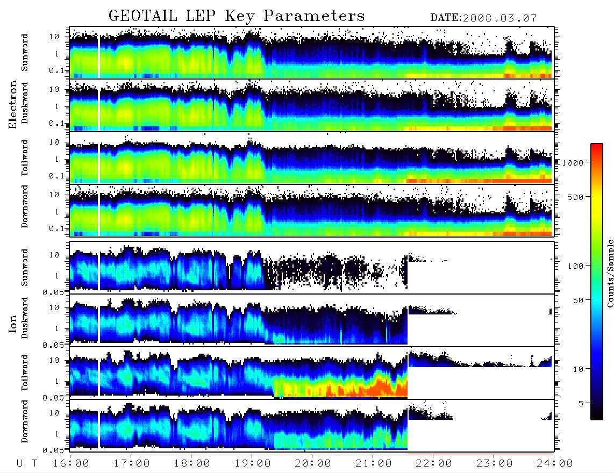Click the "Counts/Sample" colorbar label
The height and width of the screenshot is (473, 614).
tap(610, 273)
